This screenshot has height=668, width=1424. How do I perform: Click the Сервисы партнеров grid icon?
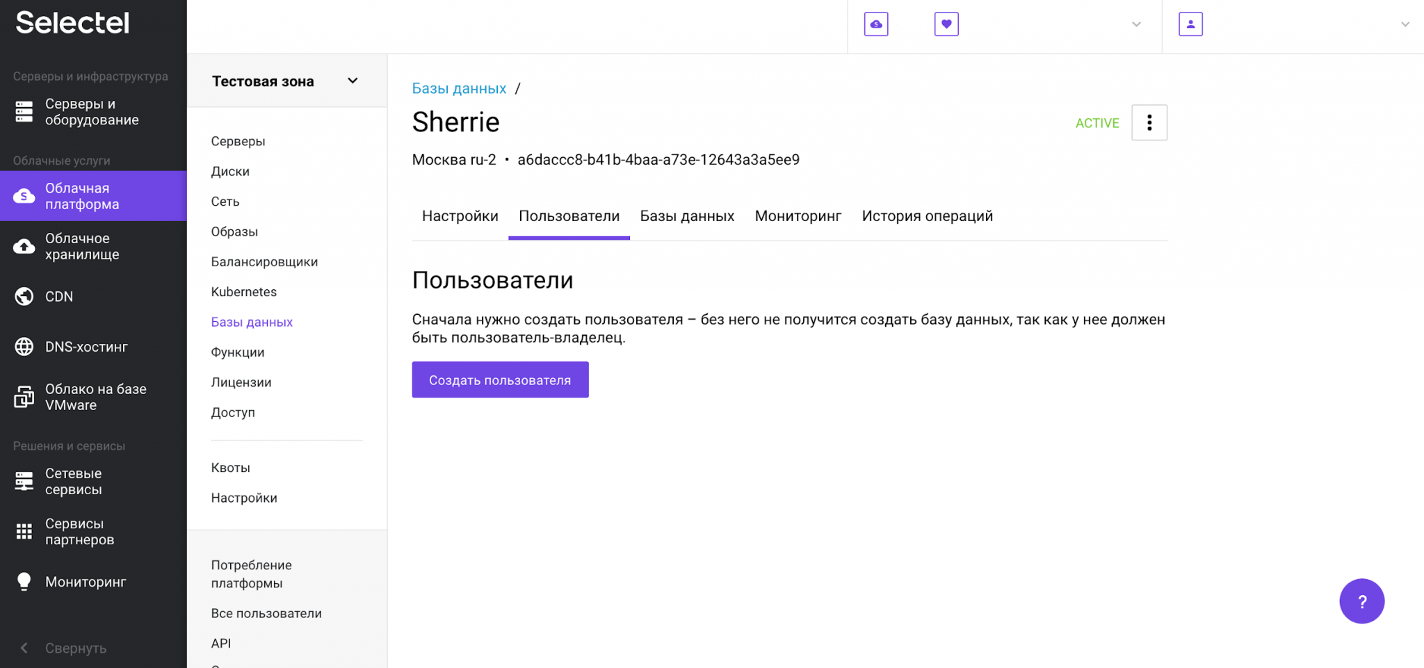pyautogui.click(x=24, y=532)
